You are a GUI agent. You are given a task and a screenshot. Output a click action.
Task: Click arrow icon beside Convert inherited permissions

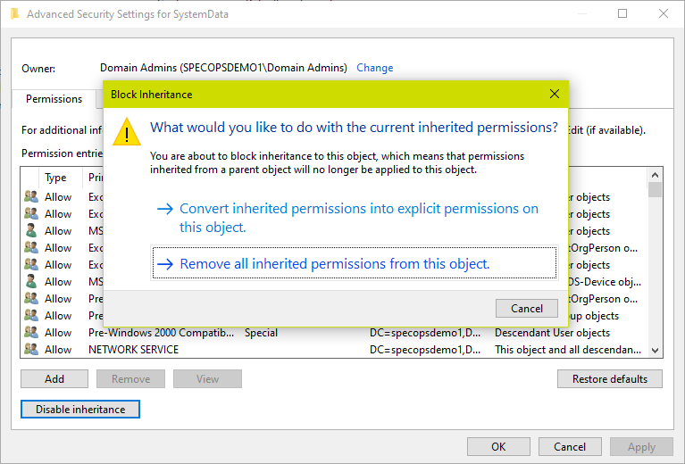pyautogui.click(x=165, y=209)
